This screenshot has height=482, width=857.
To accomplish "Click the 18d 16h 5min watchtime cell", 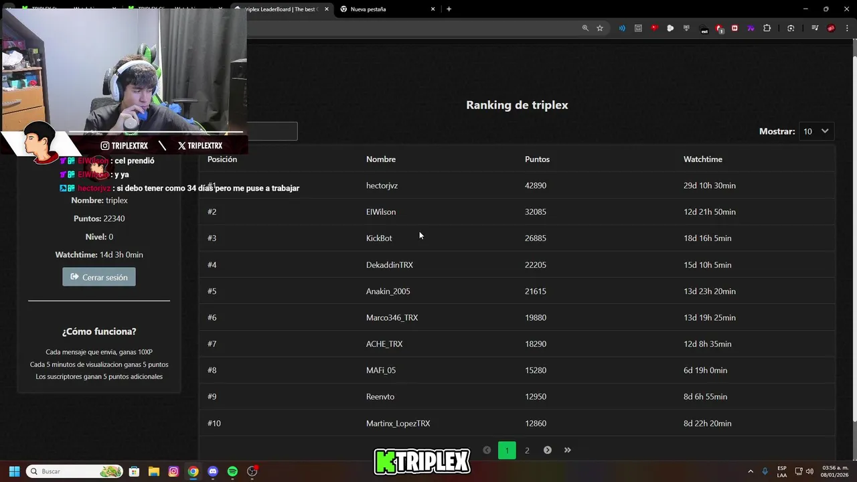I will tap(708, 238).
